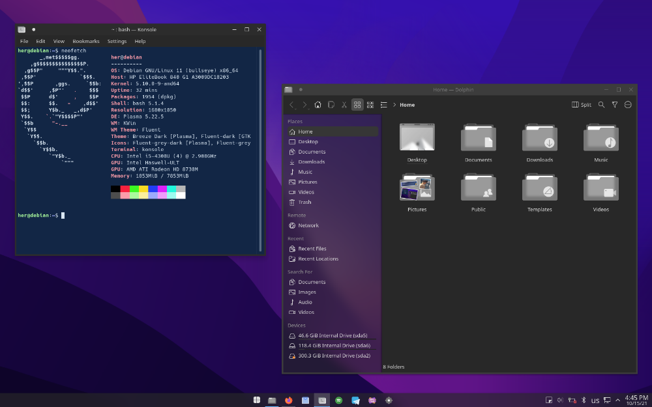Switch Dolphin to Compact view mode
Screen dimensions: 652x407
(x=370, y=105)
